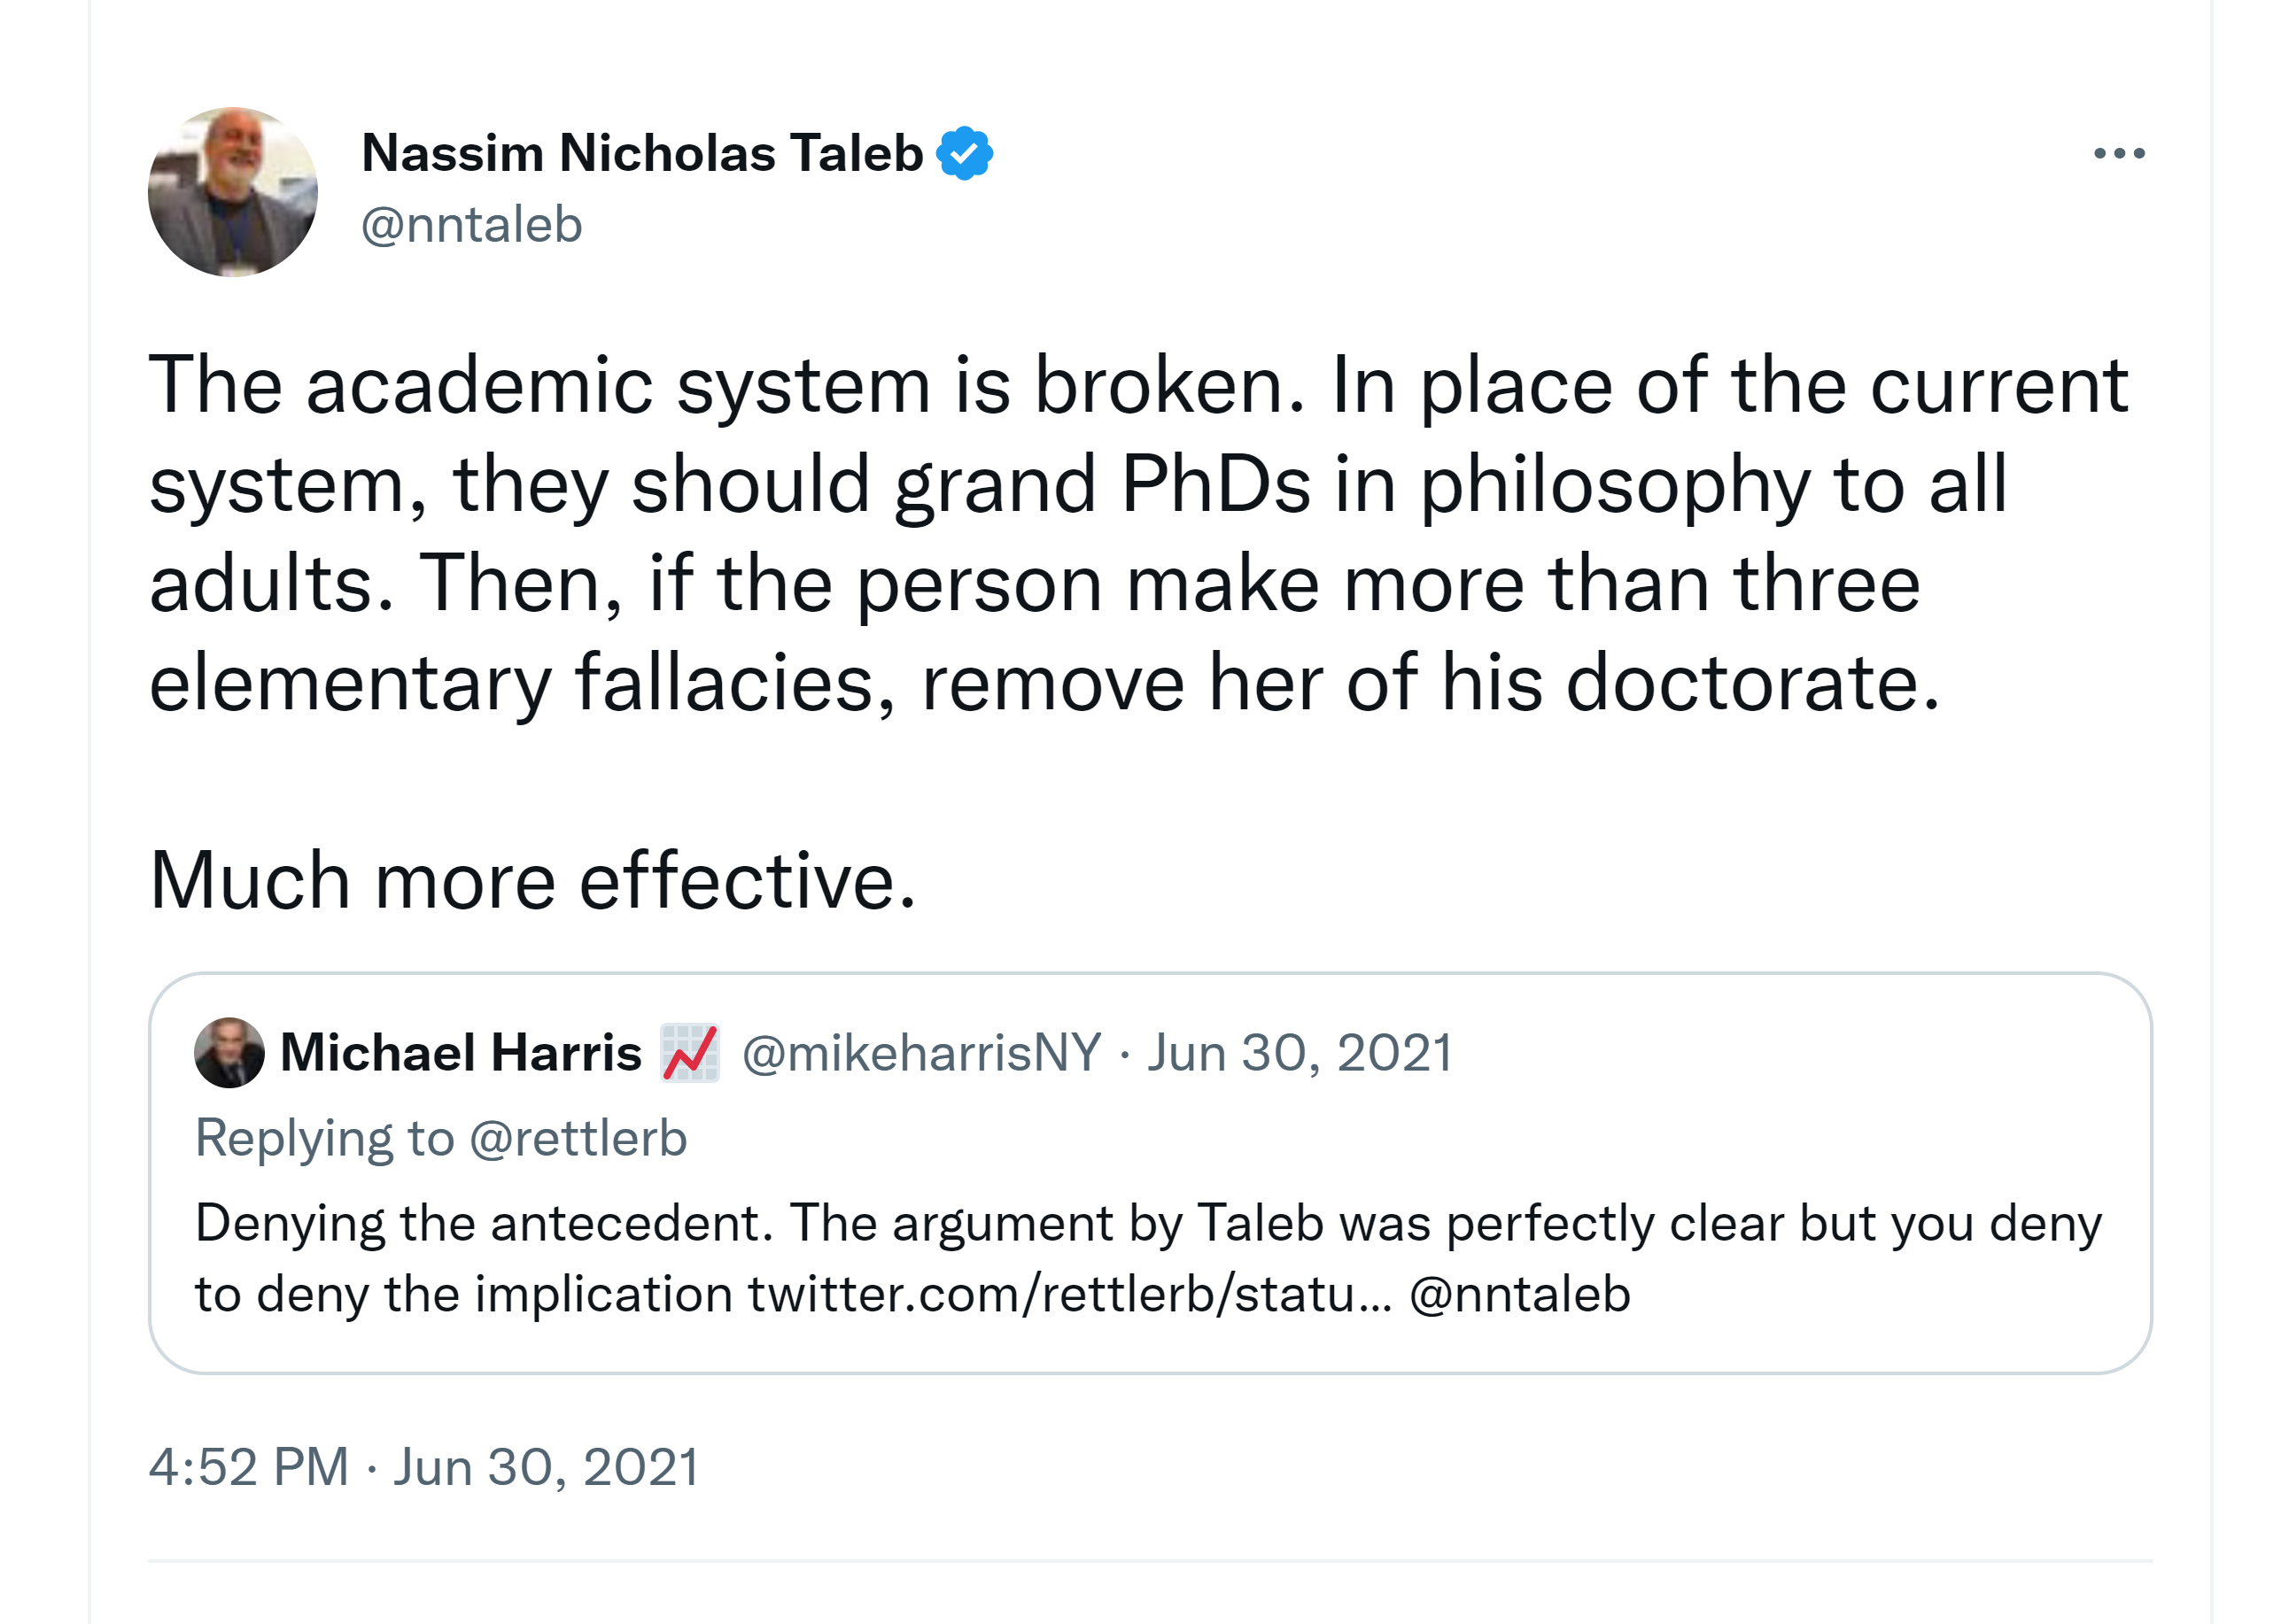Click the Nassim Nicholas Taleb display name
Image resolution: width=2289 pixels, height=1624 pixels.
[x=641, y=153]
